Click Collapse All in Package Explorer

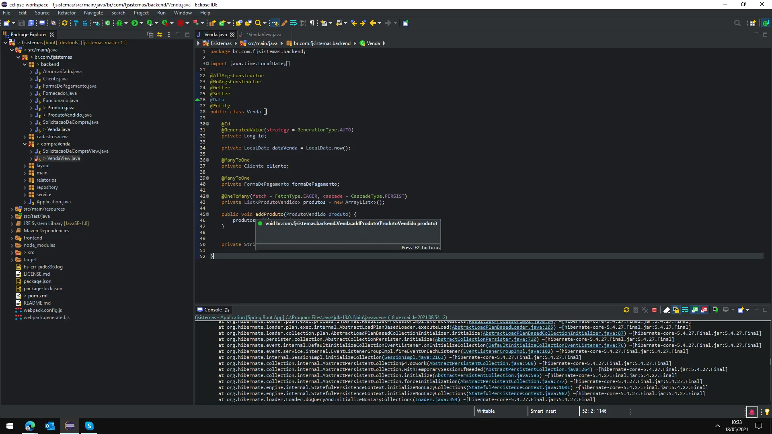pos(150,35)
